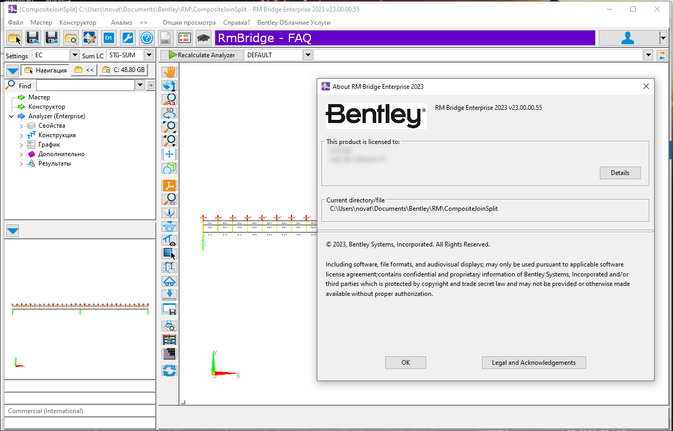Click the blue triangle above the navigation tree
Image resolution: width=673 pixels, height=431 pixels.
click(x=13, y=70)
